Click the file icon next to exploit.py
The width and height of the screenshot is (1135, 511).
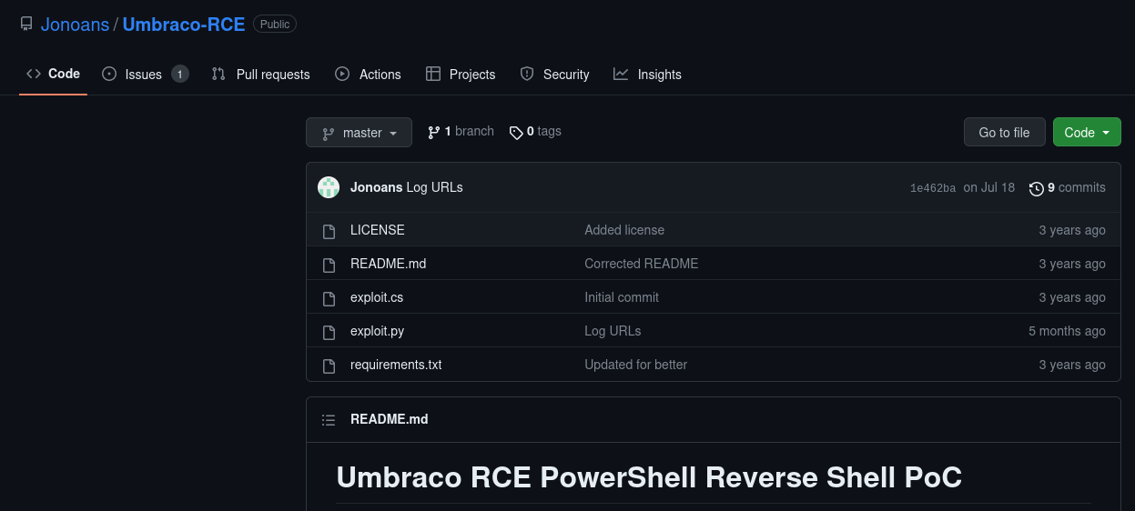tap(329, 332)
